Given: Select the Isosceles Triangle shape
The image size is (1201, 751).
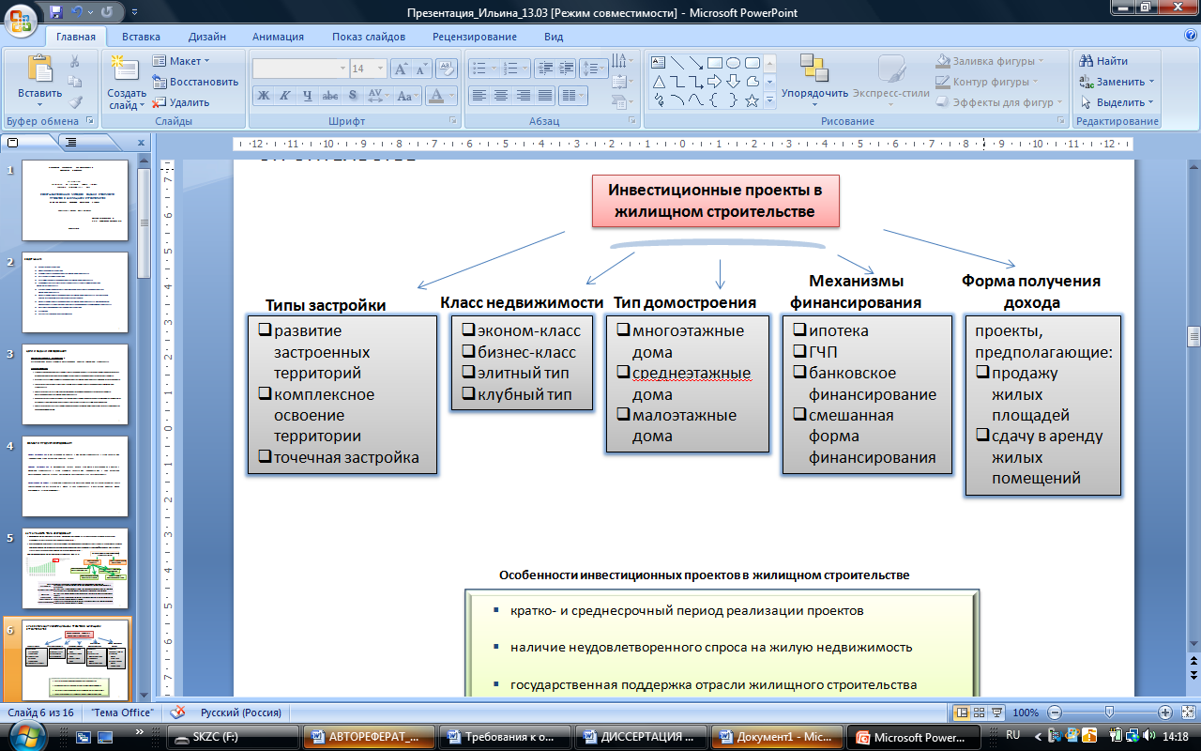Looking at the screenshot, I should (x=658, y=82).
